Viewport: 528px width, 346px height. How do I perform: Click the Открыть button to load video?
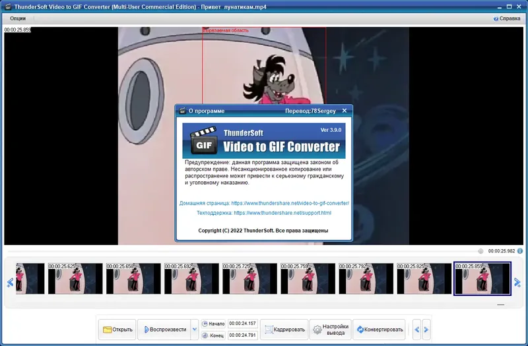point(117,330)
